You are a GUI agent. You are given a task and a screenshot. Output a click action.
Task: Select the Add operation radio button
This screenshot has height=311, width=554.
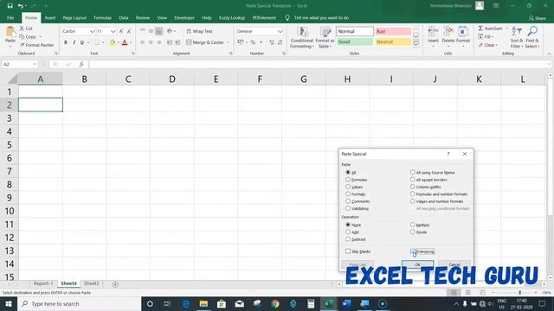[348, 232]
